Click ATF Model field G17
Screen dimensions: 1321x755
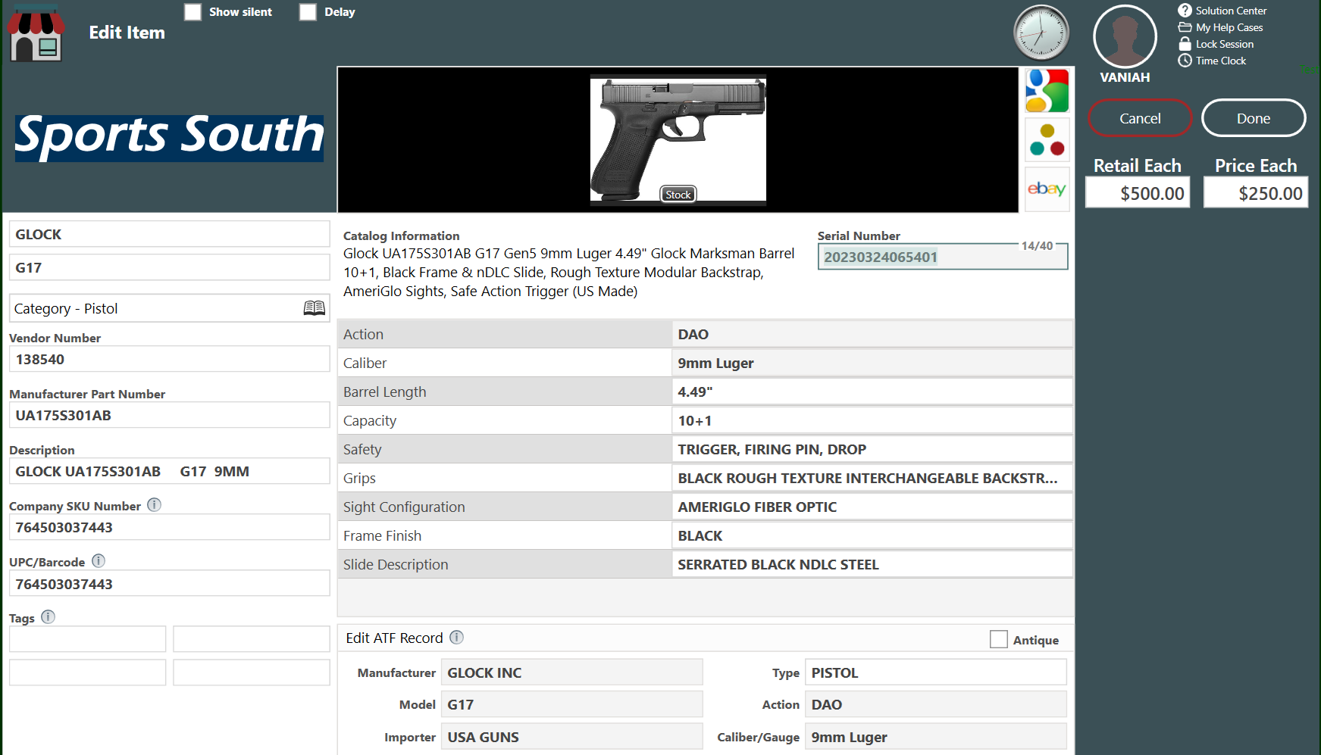click(571, 704)
